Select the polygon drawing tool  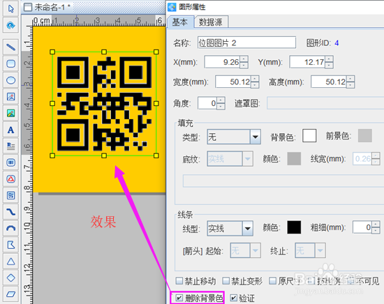(10, 245)
